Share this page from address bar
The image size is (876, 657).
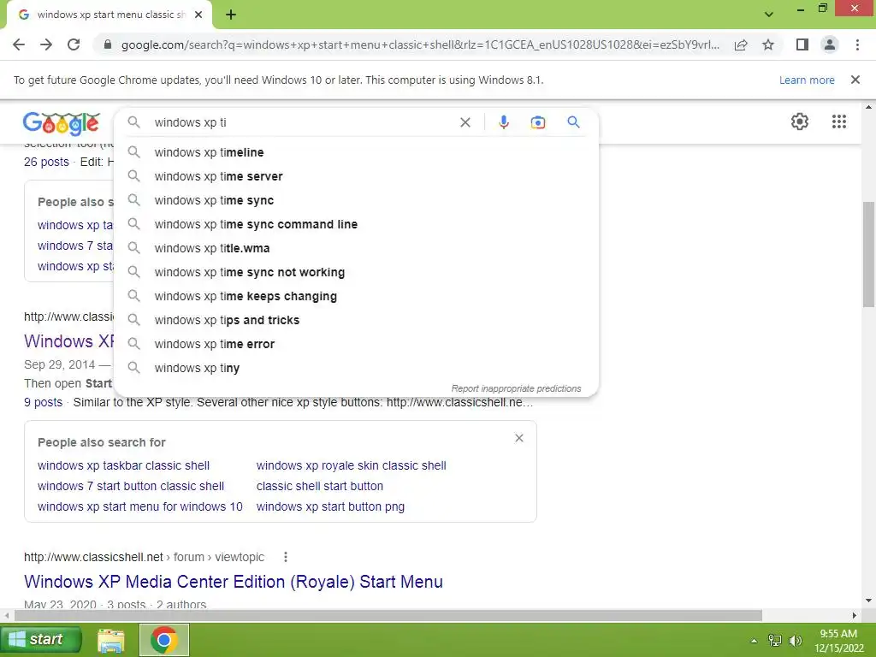tap(741, 44)
